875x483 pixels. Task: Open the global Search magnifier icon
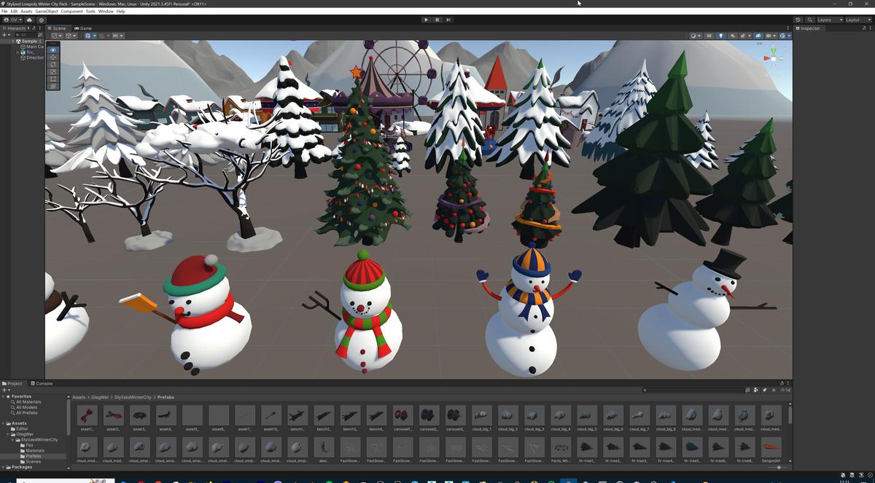click(810, 20)
